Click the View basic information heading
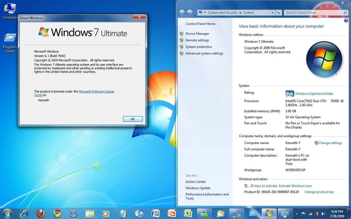This screenshot has height=219, width=351. pos(281,26)
